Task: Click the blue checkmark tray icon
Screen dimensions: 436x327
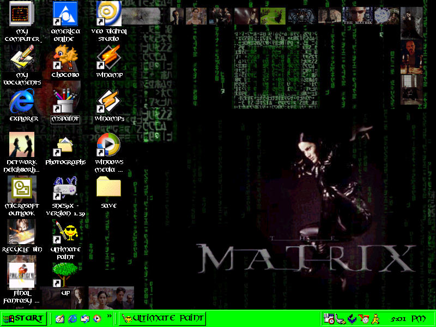Action: (352, 319)
